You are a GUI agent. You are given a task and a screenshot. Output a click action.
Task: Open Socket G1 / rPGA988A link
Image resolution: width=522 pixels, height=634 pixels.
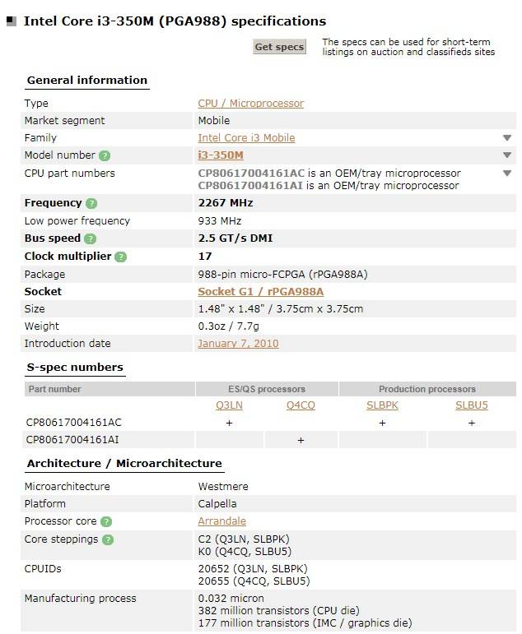[x=260, y=292]
